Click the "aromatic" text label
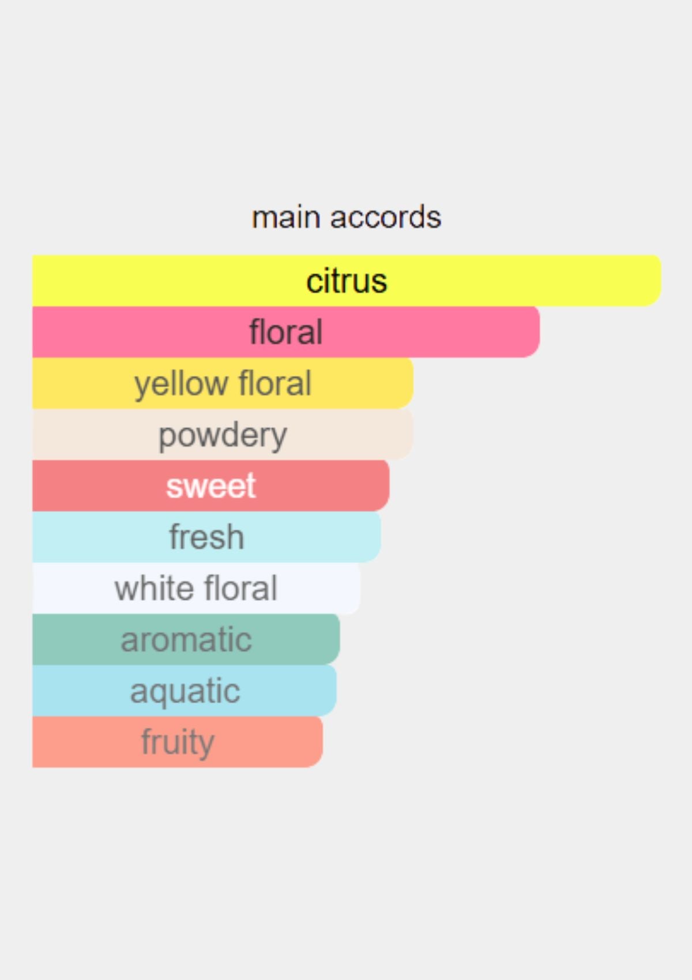692x980 pixels. click(186, 639)
